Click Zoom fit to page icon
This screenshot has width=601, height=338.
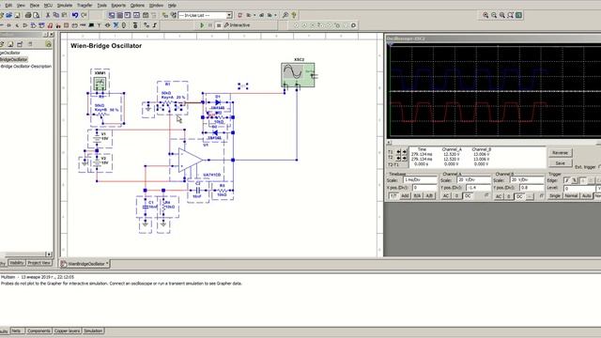pos(511,15)
